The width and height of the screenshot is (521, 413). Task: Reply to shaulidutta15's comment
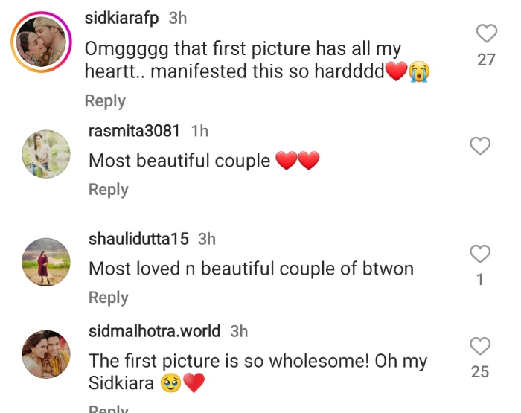[109, 298]
